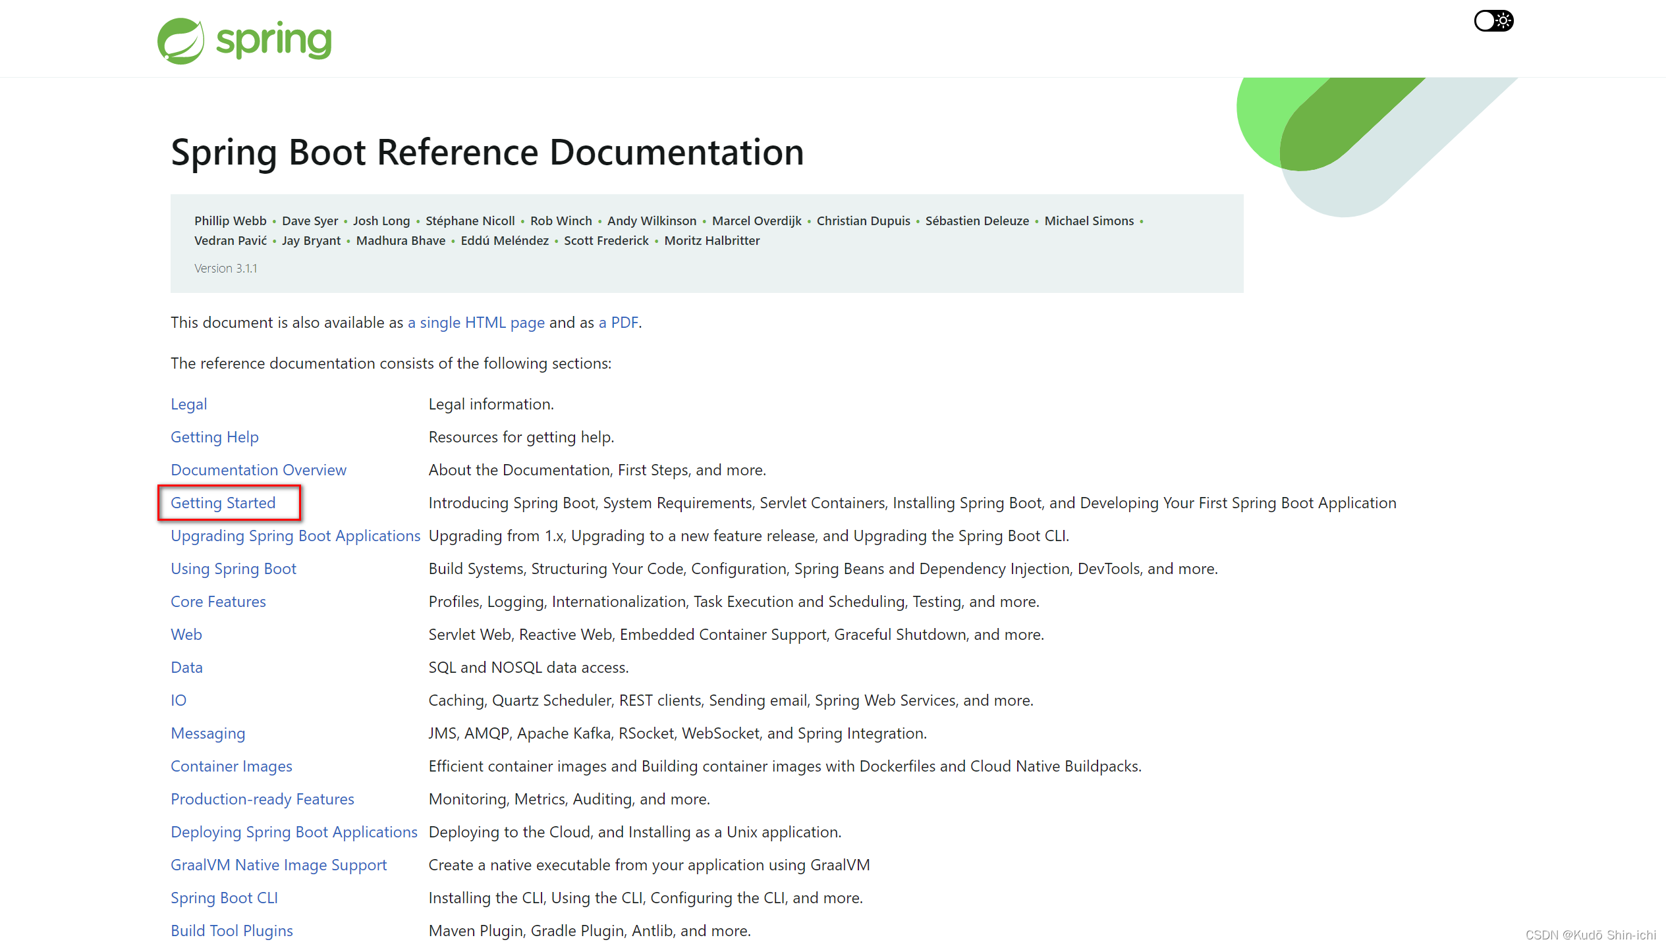Click author name Scott Frederick
This screenshot has height=946, width=1666.
click(607, 241)
